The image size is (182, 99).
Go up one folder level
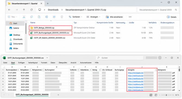click(x=24, y=10)
